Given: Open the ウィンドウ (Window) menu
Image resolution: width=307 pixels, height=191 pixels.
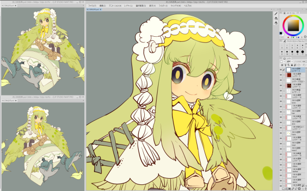Looking at the screenshot, I should click(176, 6).
